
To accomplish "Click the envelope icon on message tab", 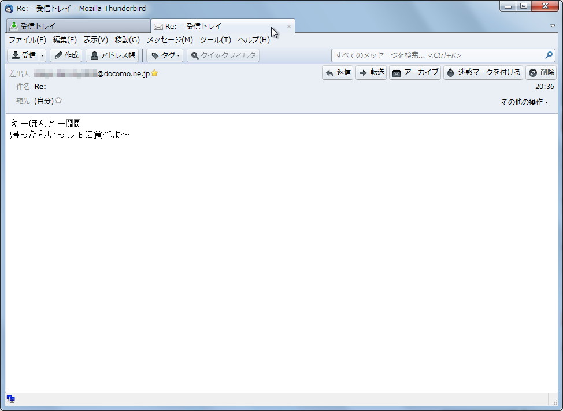I will tap(158, 27).
